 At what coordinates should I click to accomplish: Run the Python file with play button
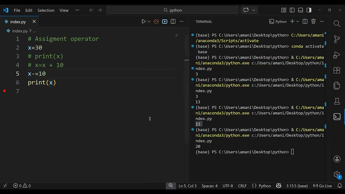[x=144, y=22]
